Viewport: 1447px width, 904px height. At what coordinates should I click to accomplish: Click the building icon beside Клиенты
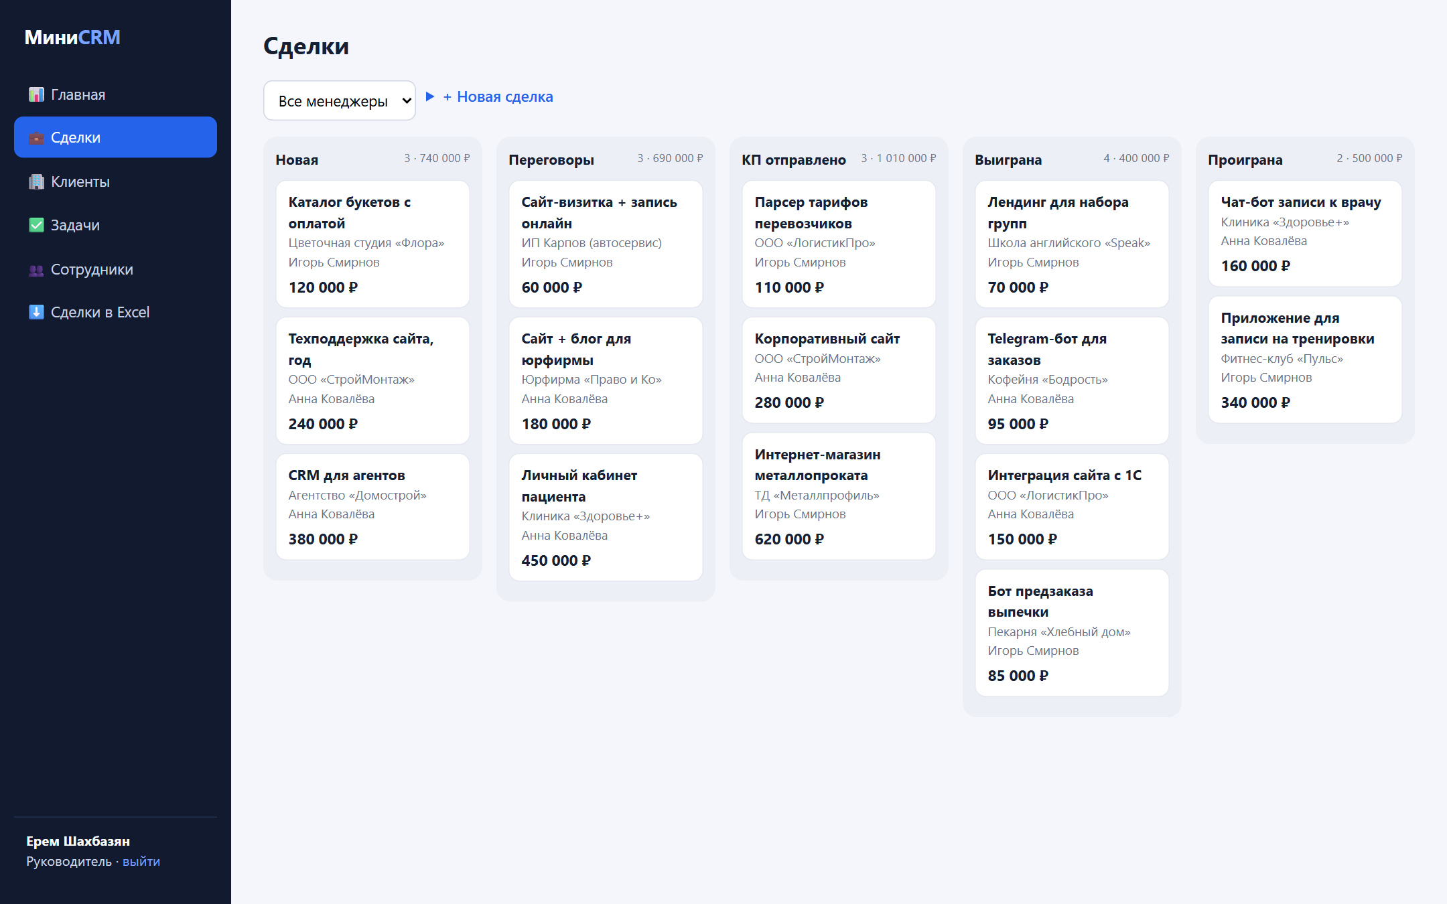[36, 181]
